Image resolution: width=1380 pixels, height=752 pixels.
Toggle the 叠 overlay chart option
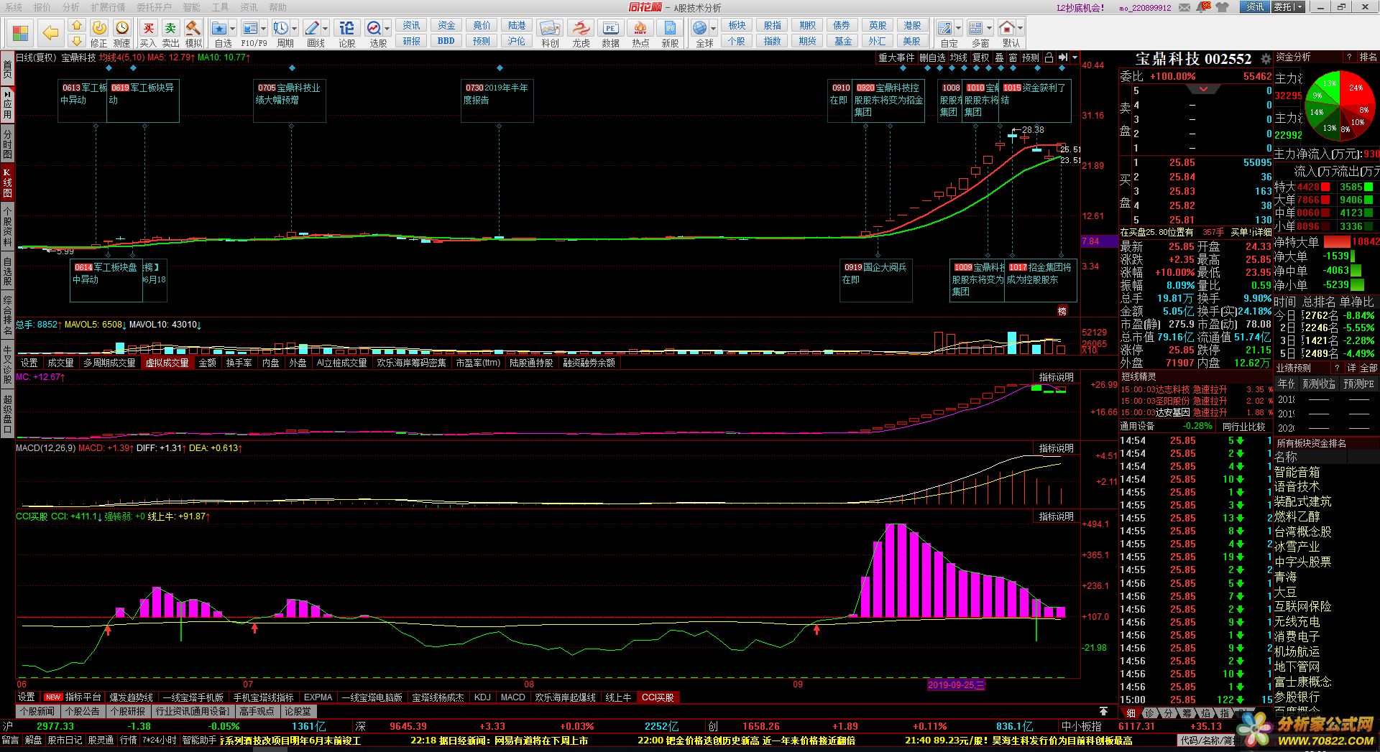(x=1000, y=57)
